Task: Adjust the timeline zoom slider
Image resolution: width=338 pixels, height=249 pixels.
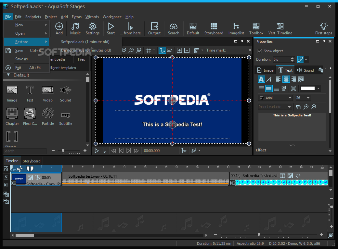Action: click(259, 235)
